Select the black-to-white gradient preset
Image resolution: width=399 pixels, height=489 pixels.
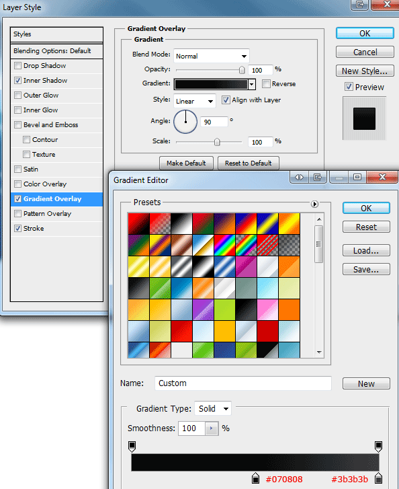(x=181, y=223)
